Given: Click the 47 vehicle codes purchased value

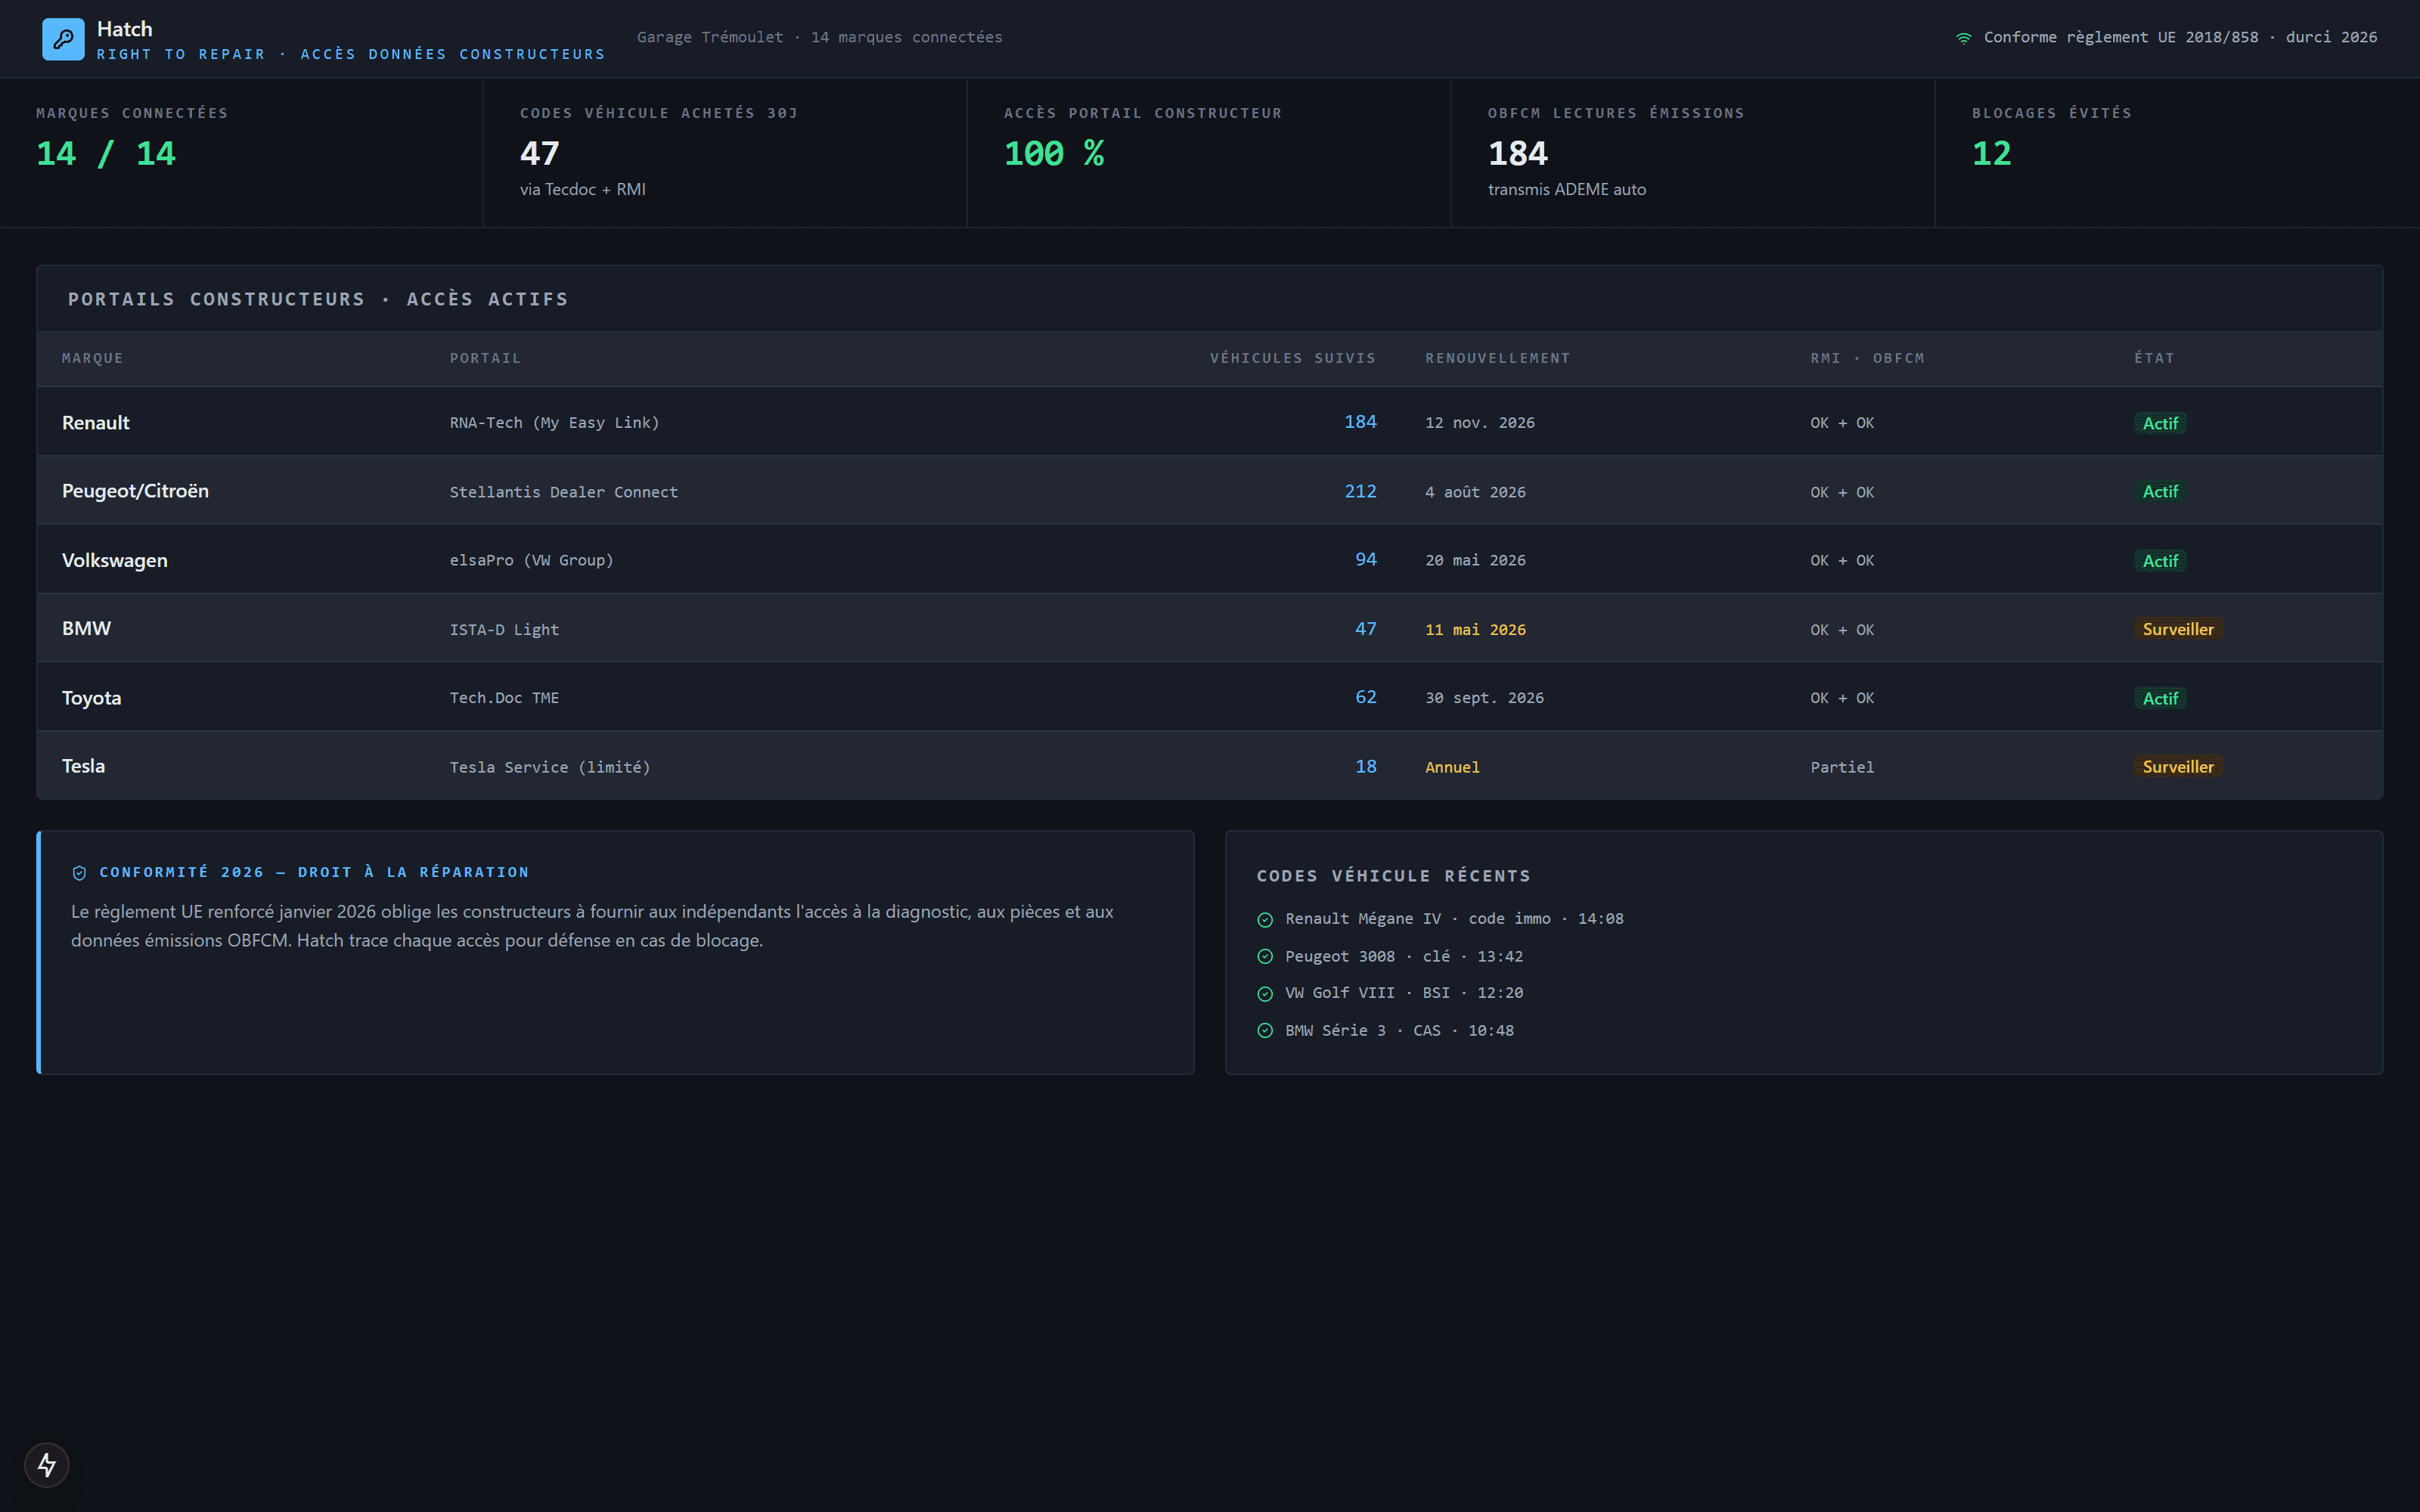Looking at the screenshot, I should [x=540, y=154].
